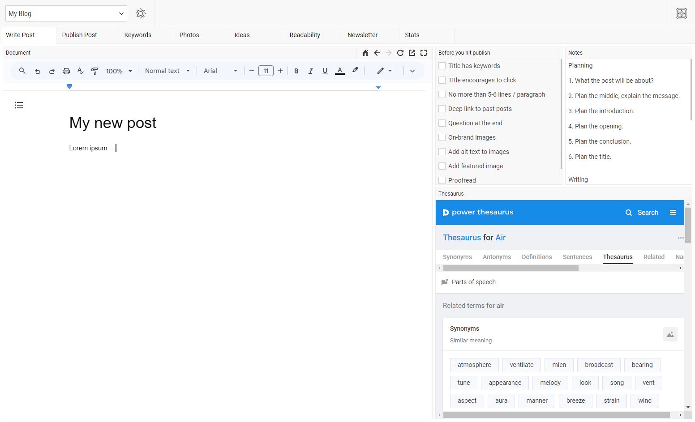The height and width of the screenshot is (422, 695).
Task: Open spelling and grammar check
Action: (81, 71)
